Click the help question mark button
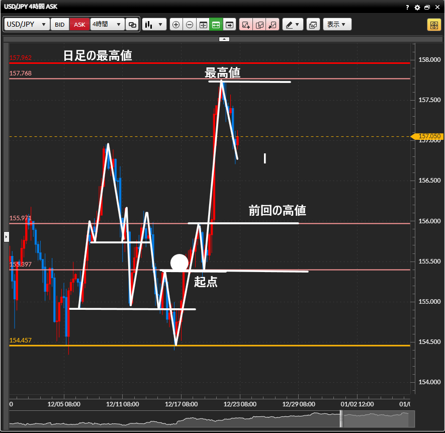The height and width of the screenshot is (433, 445). (407, 8)
